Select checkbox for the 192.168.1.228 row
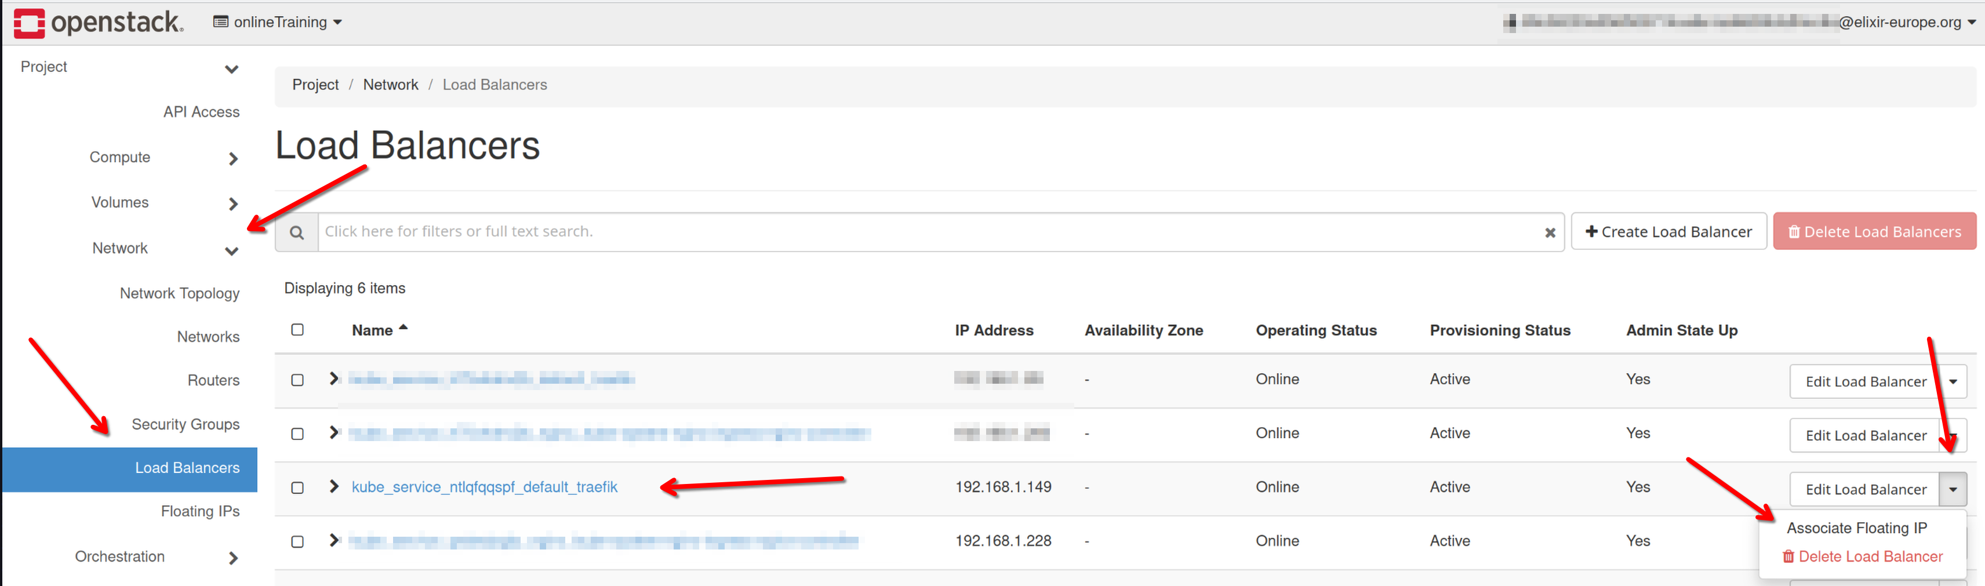This screenshot has width=1985, height=586. 297,541
